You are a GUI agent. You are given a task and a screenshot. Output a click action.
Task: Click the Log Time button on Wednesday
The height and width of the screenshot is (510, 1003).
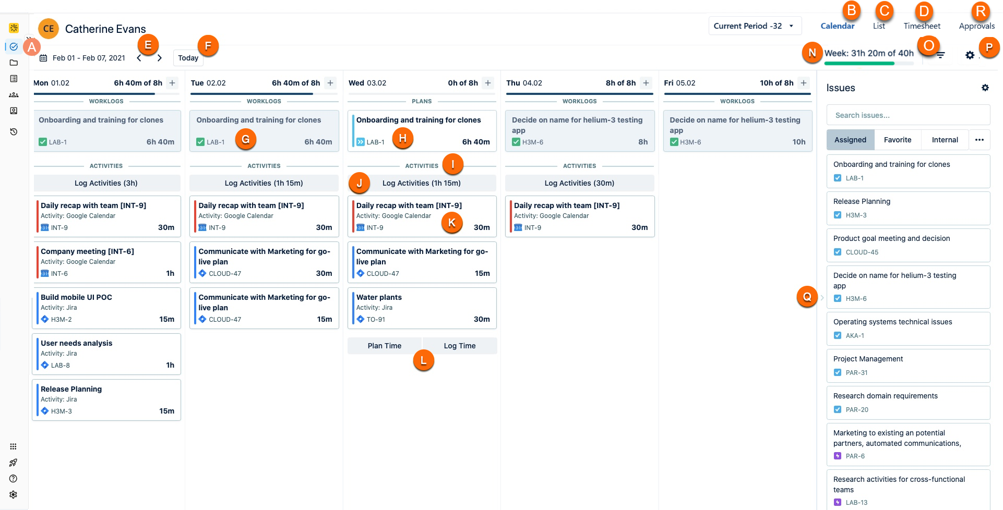(459, 346)
